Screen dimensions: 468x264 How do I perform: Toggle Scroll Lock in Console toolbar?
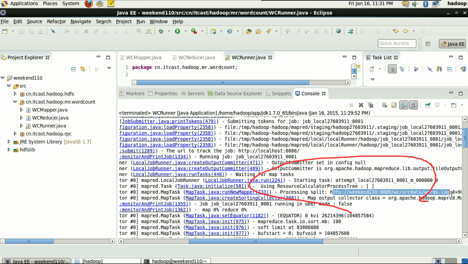point(394,105)
